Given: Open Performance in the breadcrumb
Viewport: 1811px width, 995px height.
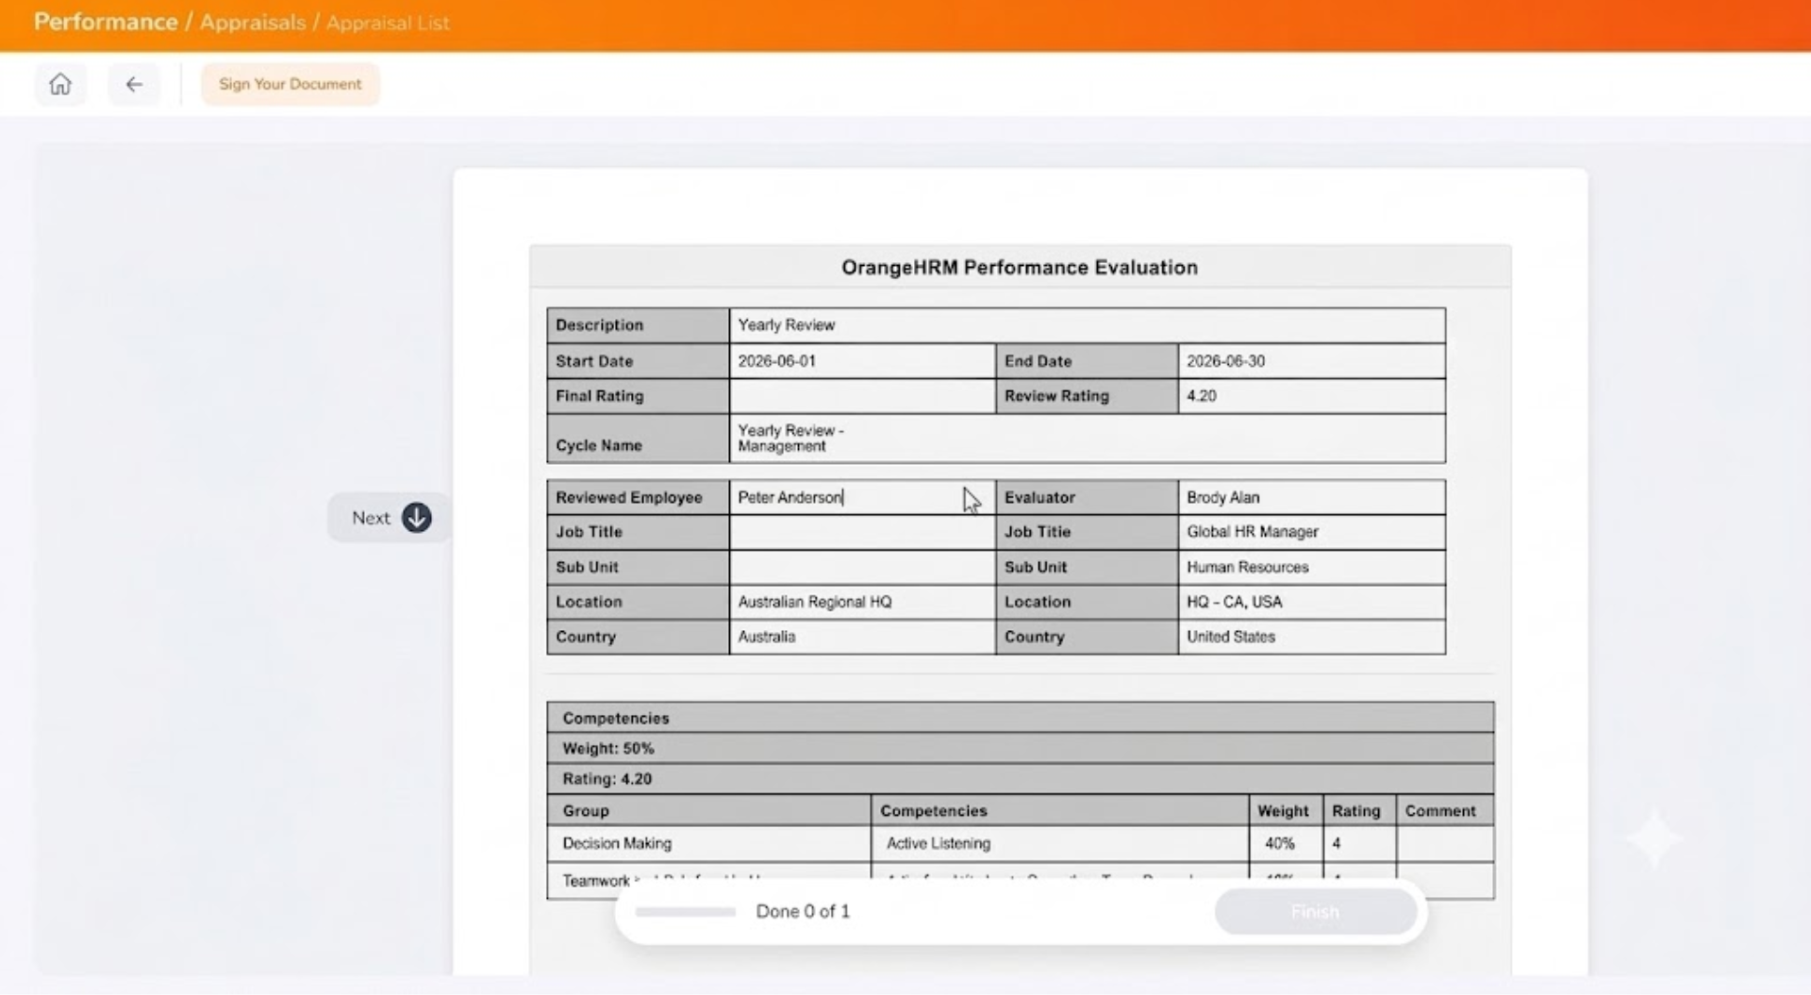Looking at the screenshot, I should tap(106, 22).
